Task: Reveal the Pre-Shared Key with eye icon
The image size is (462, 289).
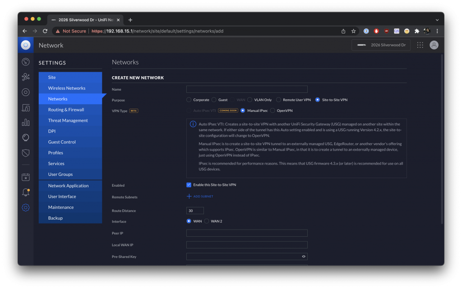Action: click(304, 257)
